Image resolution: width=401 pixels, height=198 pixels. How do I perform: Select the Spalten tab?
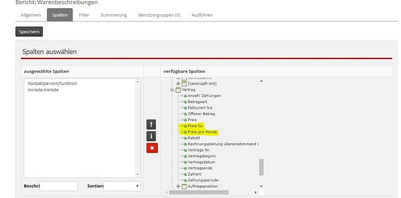[x=60, y=15]
